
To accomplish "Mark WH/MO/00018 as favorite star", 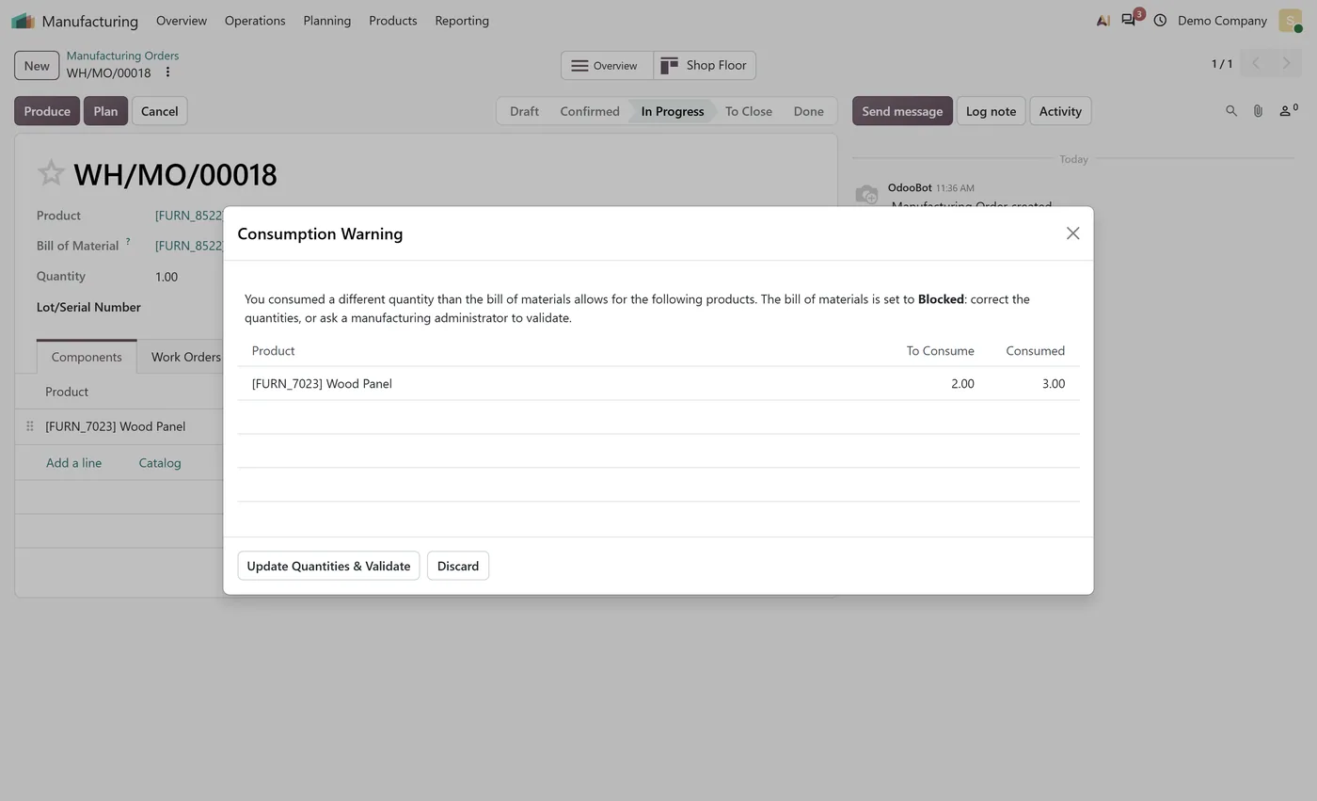I will tap(51, 173).
